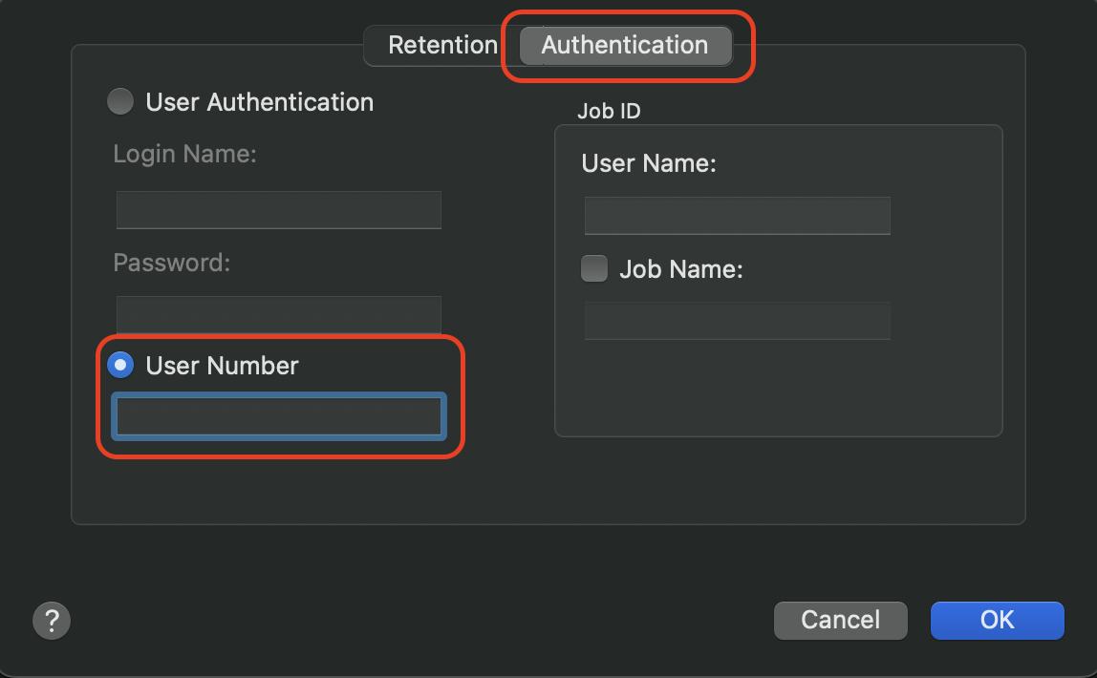The width and height of the screenshot is (1097, 678).
Task: Click the "Login Name:" label
Action: tap(184, 154)
